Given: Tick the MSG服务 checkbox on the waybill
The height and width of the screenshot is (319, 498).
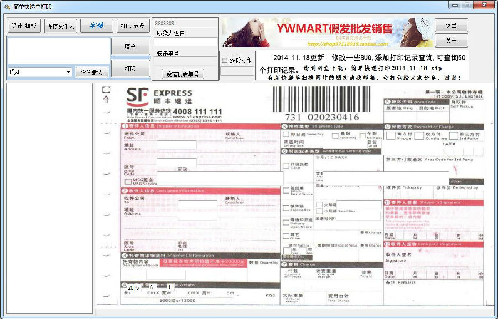Looking at the screenshot, I should click(128, 181).
